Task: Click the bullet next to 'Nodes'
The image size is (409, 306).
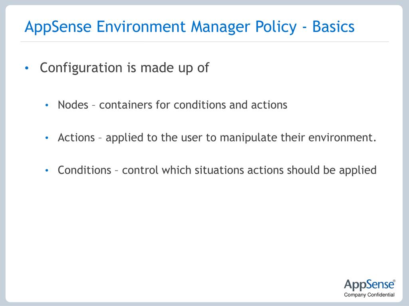Action: click(47, 105)
